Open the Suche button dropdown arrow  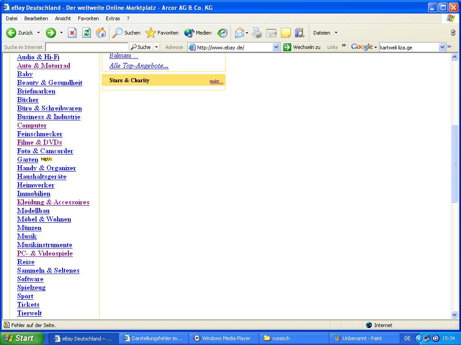pyautogui.click(x=156, y=47)
